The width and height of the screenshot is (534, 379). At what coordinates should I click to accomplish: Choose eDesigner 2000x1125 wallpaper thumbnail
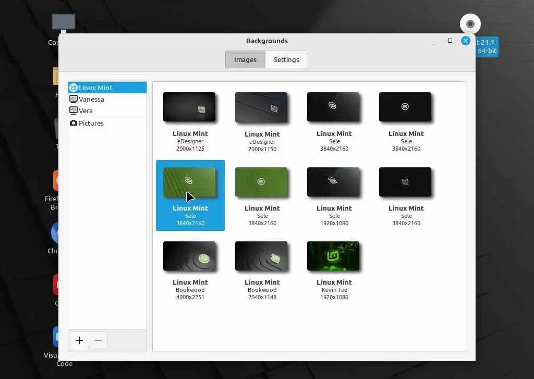click(x=189, y=107)
